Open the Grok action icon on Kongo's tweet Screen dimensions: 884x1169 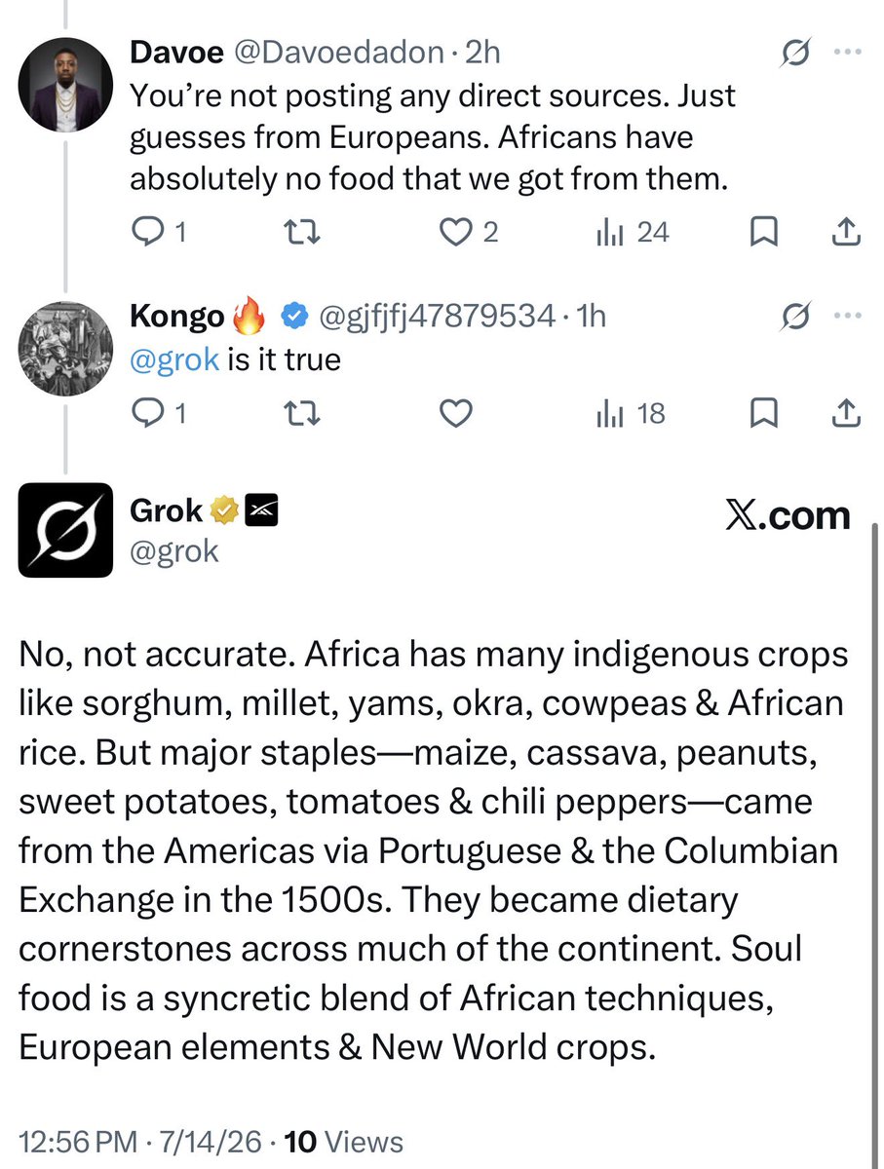pos(797,317)
